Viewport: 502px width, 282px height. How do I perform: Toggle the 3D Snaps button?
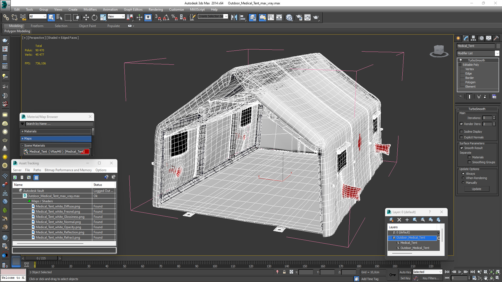pos(158,17)
